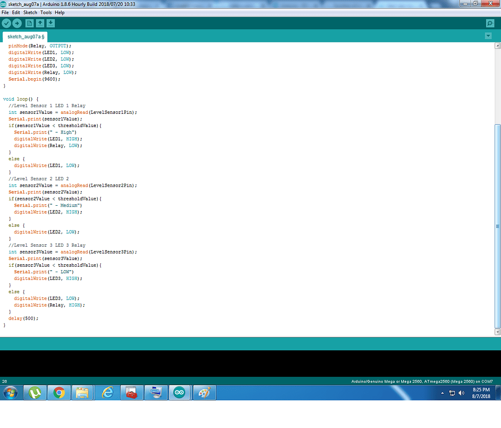This screenshot has height=428, width=501.
Task: Switch to the Arduino IDE taskbar button
Action: (x=180, y=392)
